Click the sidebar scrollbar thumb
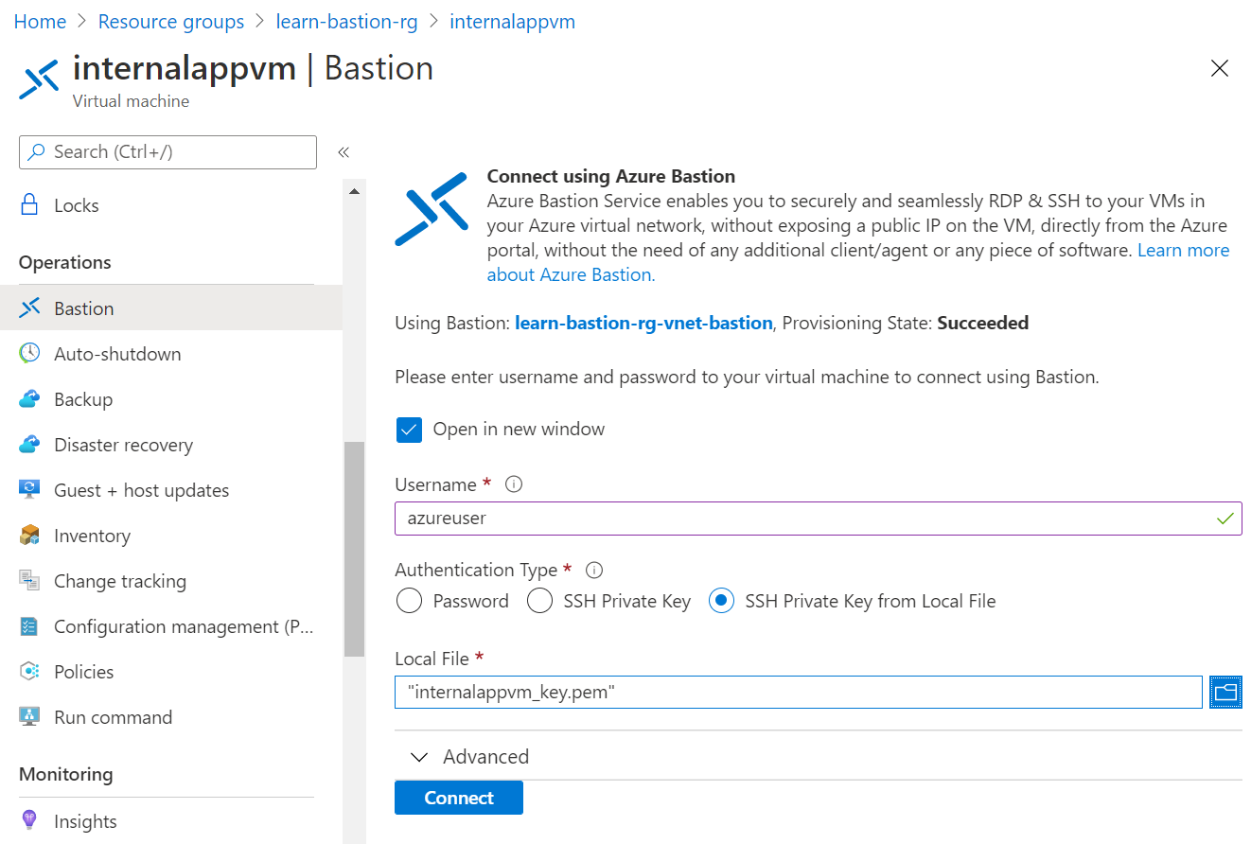This screenshot has height=844, width=1251. (x=354, y=549)
